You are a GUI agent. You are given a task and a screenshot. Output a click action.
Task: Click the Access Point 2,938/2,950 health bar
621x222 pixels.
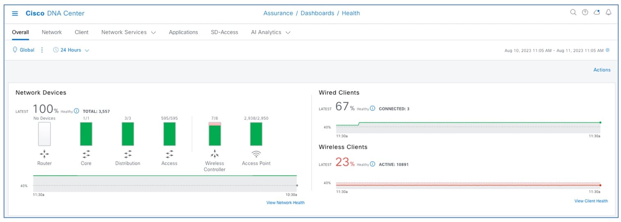256,134
